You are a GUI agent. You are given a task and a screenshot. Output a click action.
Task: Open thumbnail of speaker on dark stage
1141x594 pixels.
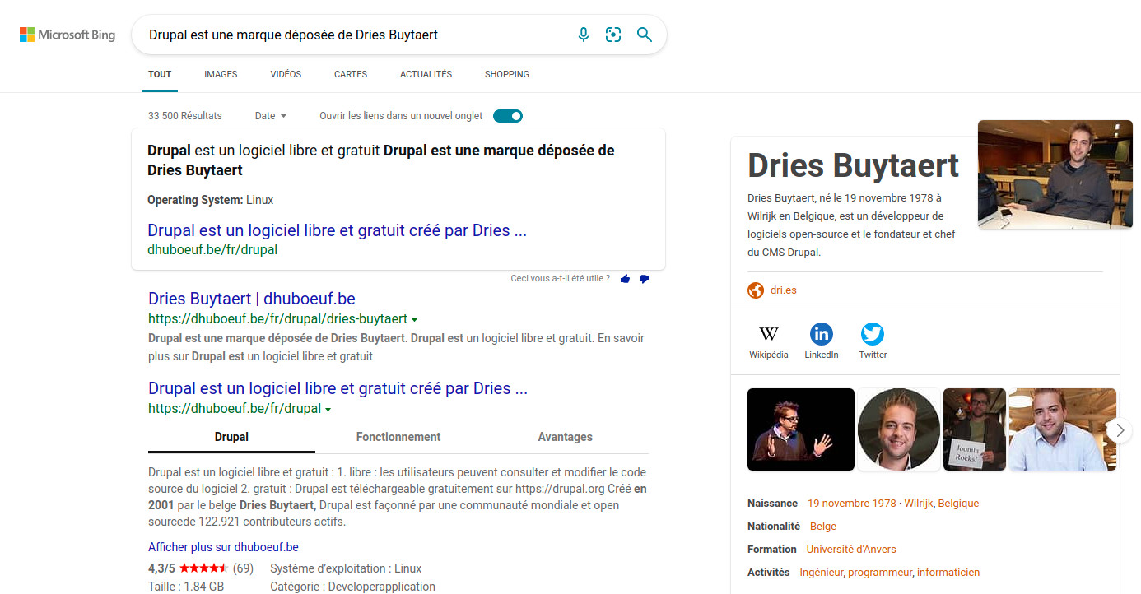tap(801, 429)
